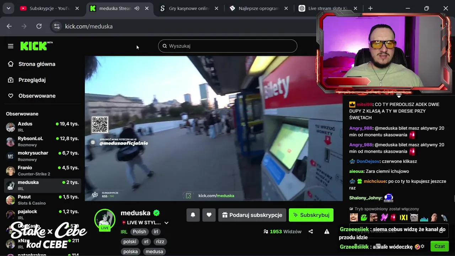Select meduska channel in sidebar
Viewport: 455px width, 256px height.
42,185
